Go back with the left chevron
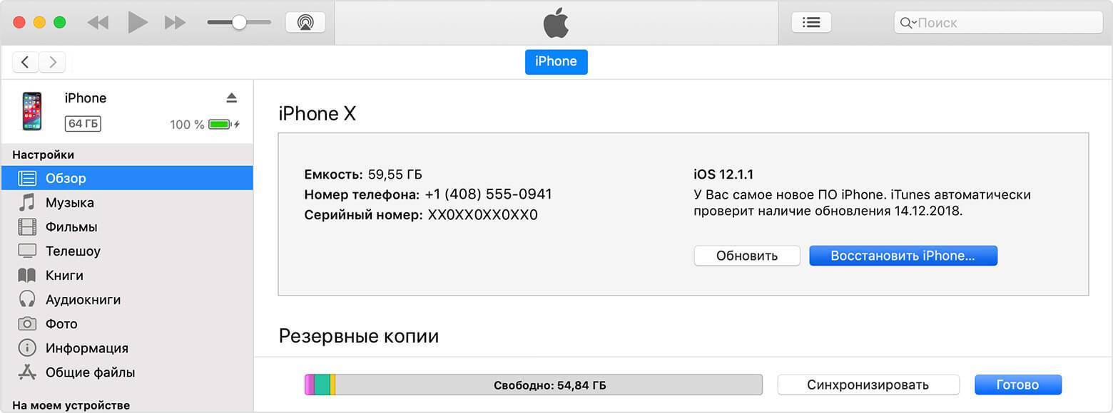The height and width of the screenshot is (413, 1113). coord(26,62)
